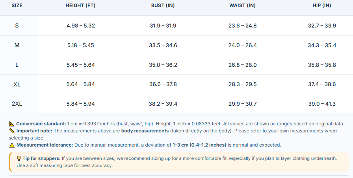This screenshot has height=178, width=353.
Task: Select the SIZE column header
Action: click(17, 6)
